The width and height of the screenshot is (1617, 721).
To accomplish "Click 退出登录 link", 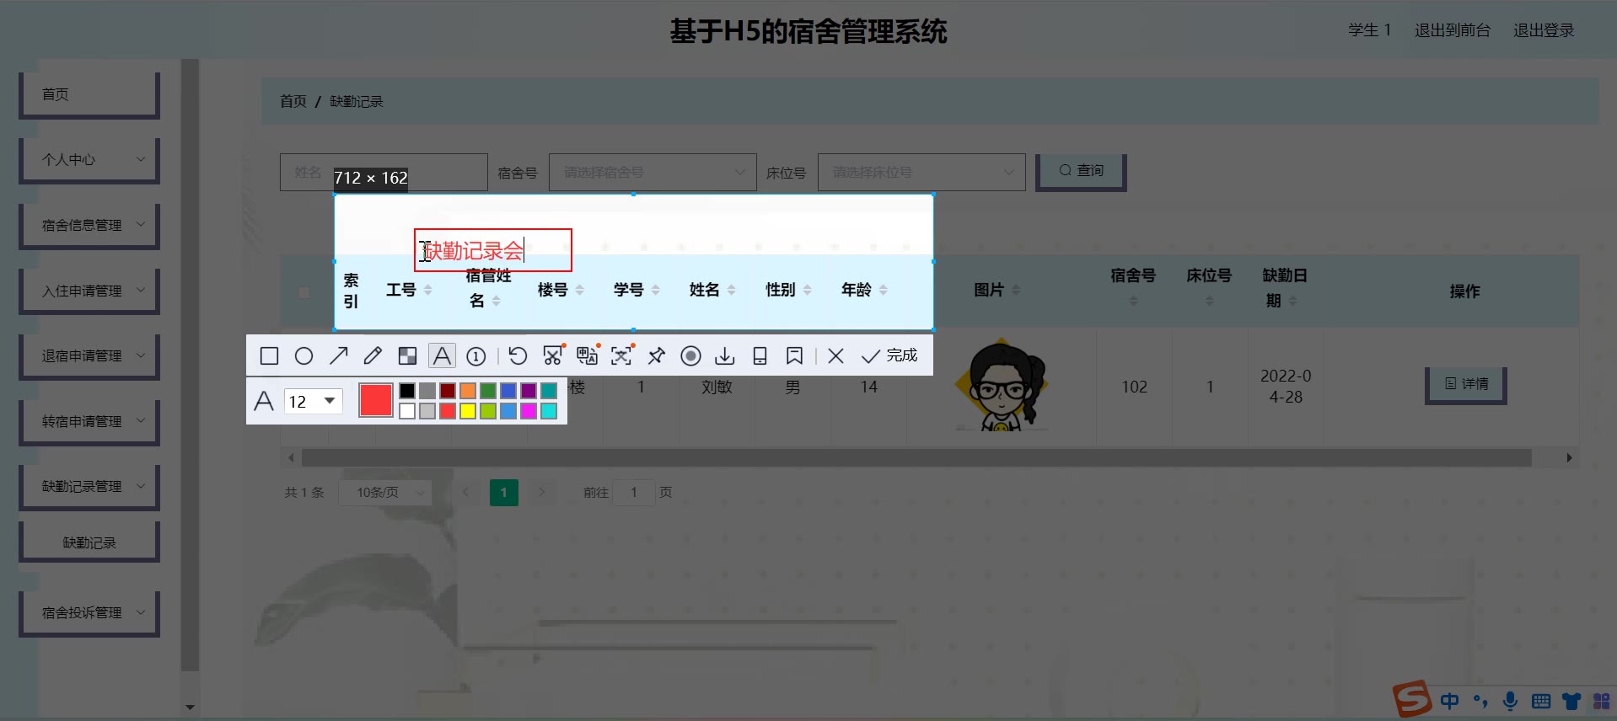I will [1544, 30].
